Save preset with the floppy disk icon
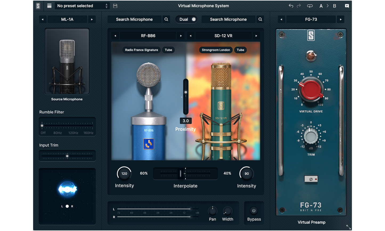This screenshot has width=385, height=231. coord(115,6)
